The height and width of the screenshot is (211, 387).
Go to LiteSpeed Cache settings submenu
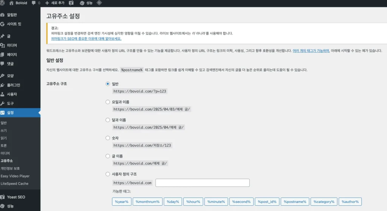(x=14, y=184)
